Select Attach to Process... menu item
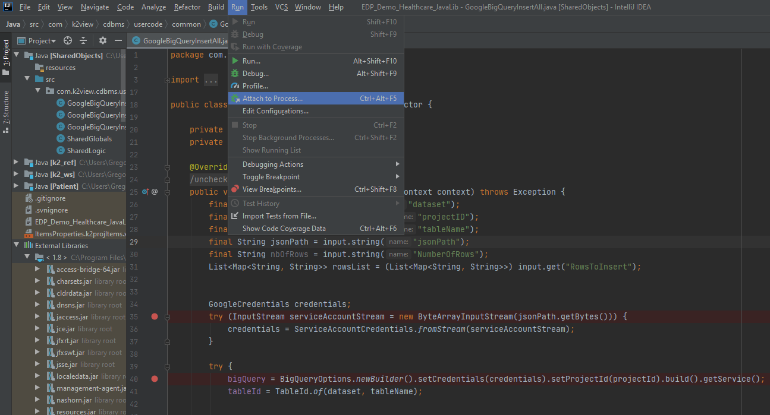Viewport: 770px width, 415px height. 272,99
